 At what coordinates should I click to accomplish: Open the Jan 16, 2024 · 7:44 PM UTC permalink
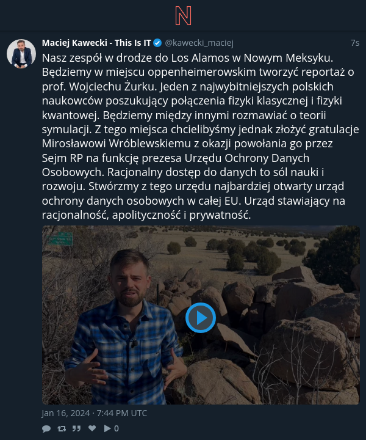[94, 413]
